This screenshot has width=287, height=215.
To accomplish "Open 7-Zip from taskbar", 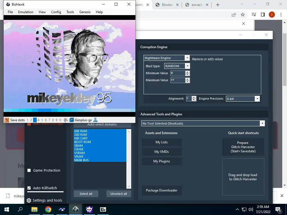I will coord(103,209).
